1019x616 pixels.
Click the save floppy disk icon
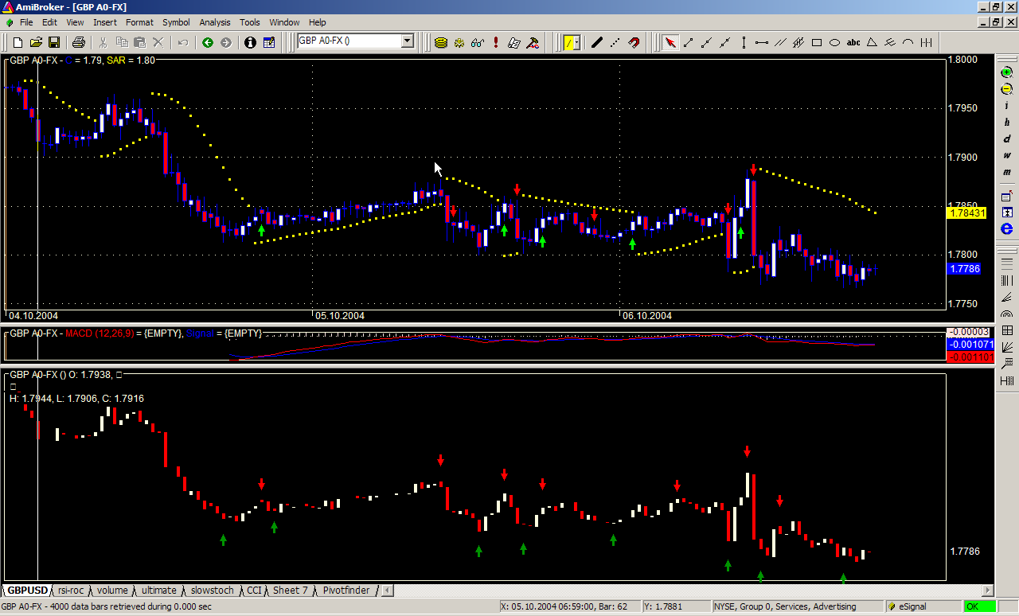tap(54, 42)
